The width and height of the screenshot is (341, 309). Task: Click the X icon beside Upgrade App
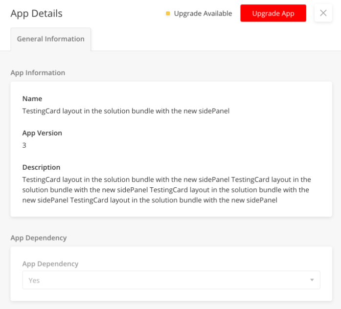coord(323,13)
